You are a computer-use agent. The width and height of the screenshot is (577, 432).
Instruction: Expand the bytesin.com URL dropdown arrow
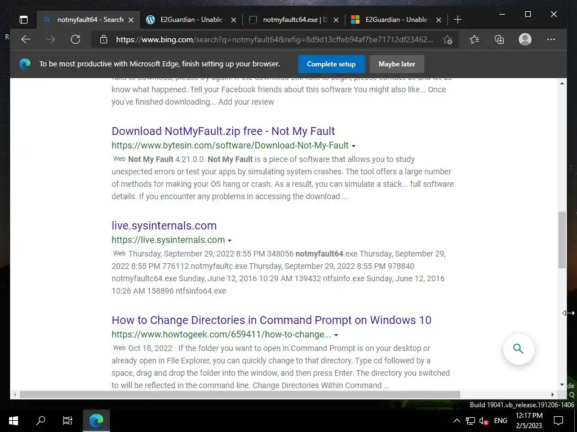pos(353,146)
